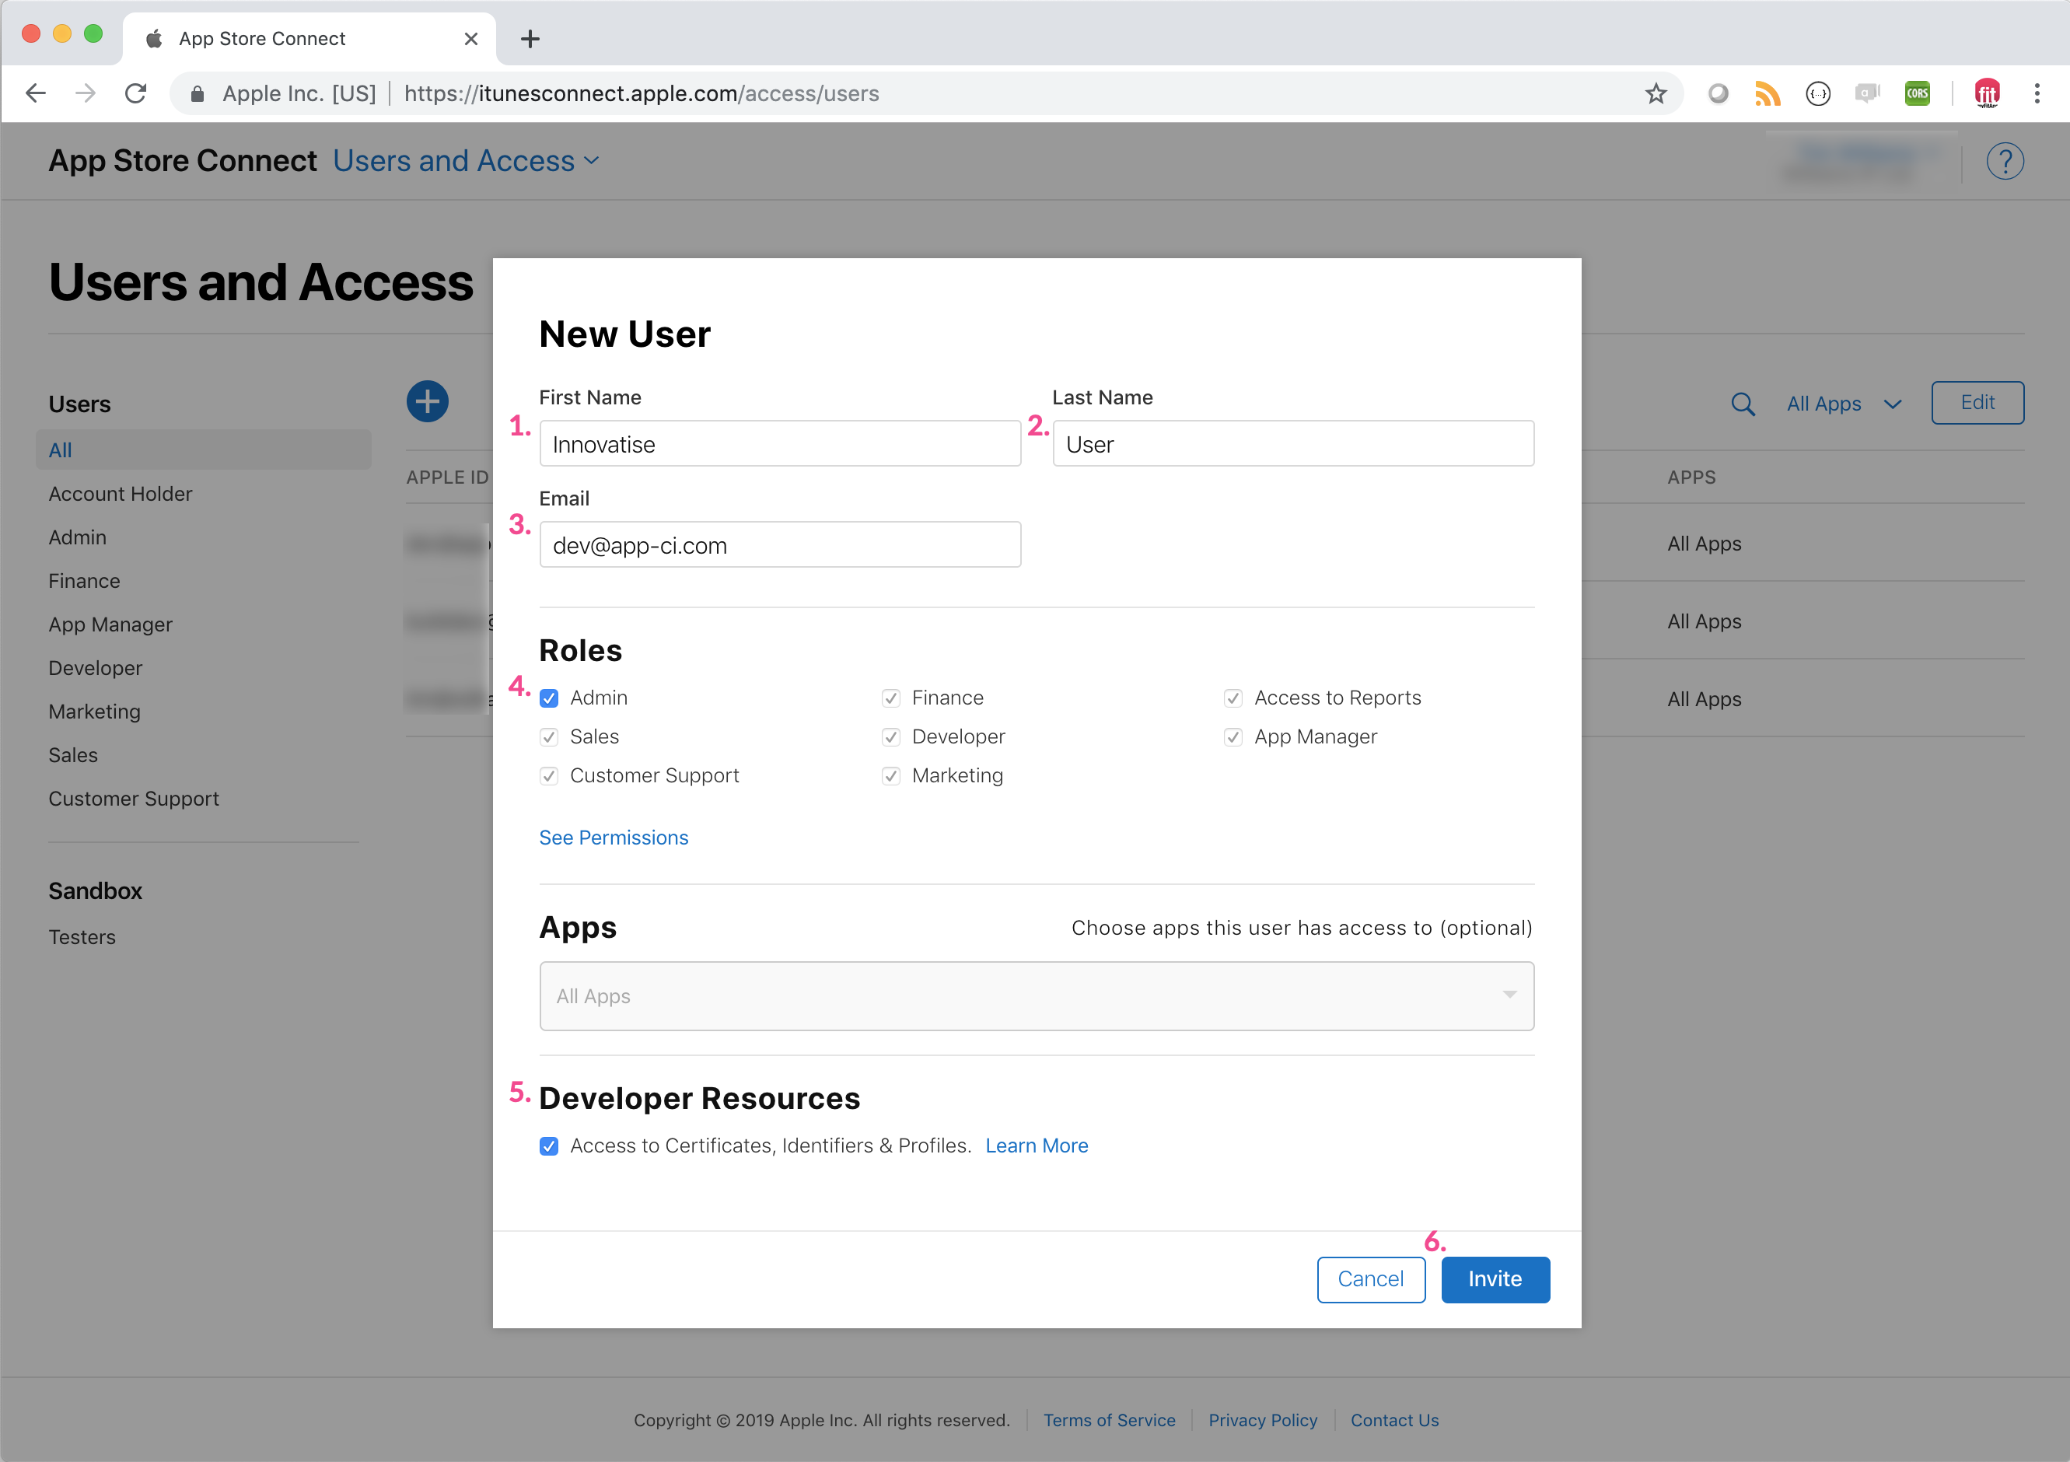
Task: Click the First Name input field
Action: point(780,443)
